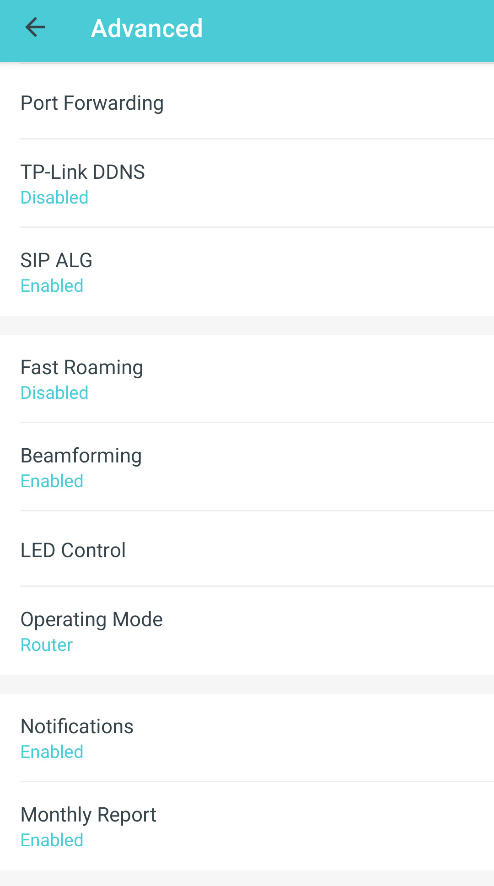The height and width of the screenshot is (886, 494).
Task: Open Port Forwarding settings
Action: [x=92, y=103]
